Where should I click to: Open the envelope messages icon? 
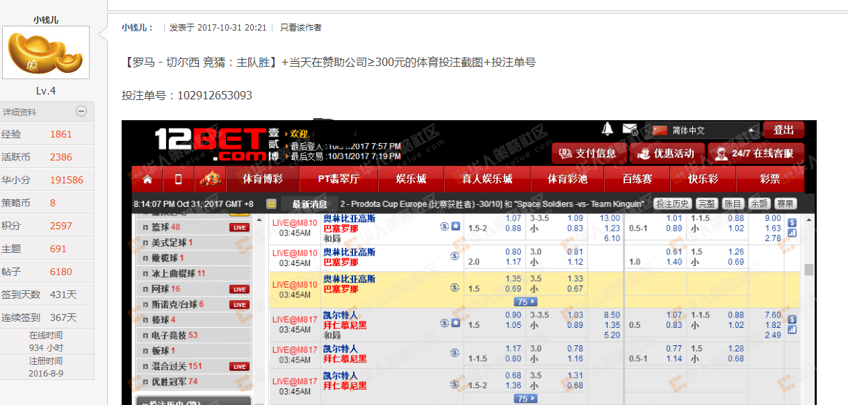(630, 129)
